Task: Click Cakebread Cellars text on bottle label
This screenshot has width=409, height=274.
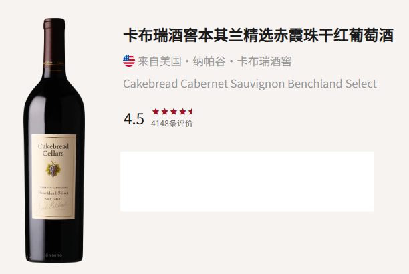Action: pos(53,150)
